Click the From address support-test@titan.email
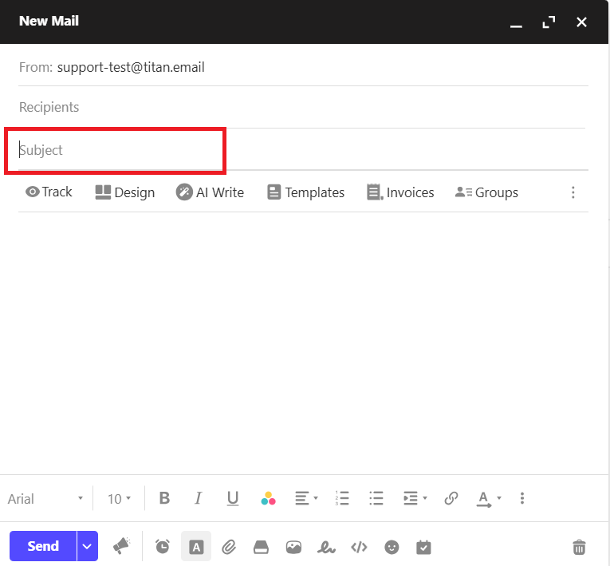 (131, 67)
